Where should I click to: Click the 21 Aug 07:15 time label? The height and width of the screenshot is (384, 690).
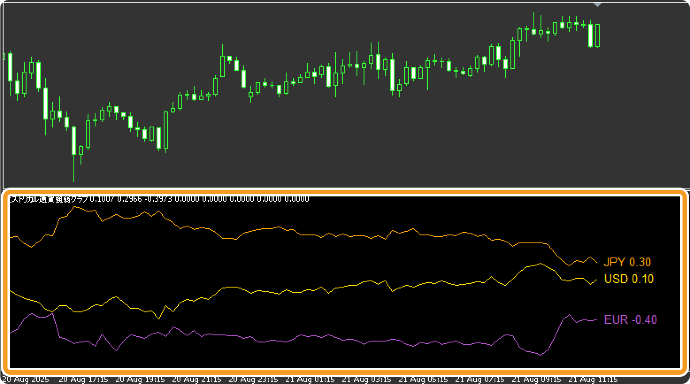pos(480,380)
